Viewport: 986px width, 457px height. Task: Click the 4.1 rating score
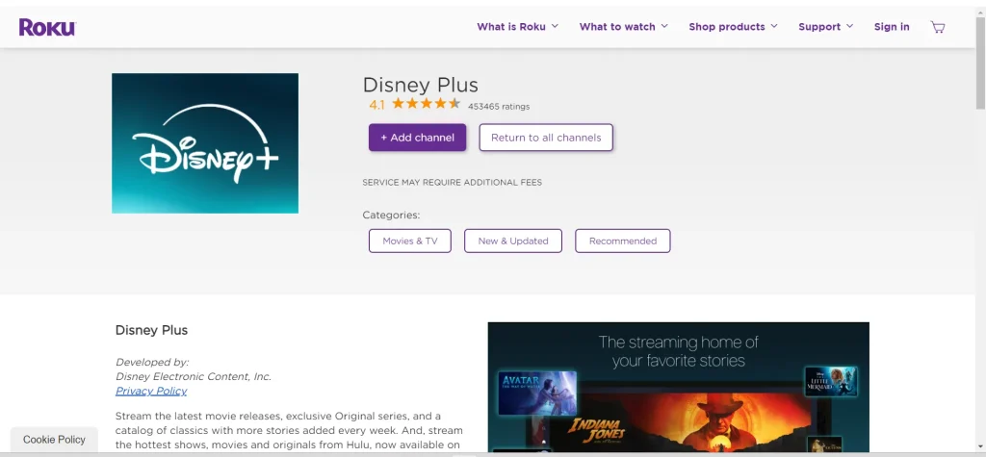[376, 105]
